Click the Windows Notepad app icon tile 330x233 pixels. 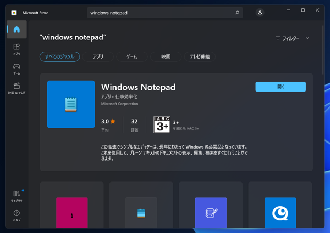[x=71, y=104]
